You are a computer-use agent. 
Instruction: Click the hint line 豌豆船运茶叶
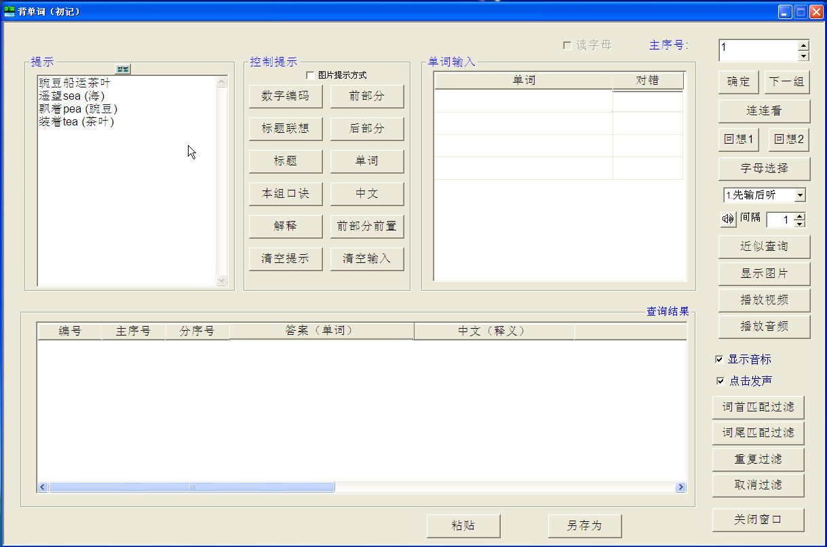point(75,83)
